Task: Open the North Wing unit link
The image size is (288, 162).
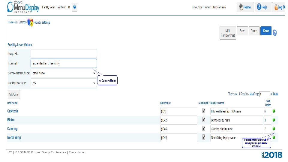Action: click(14, 138)
